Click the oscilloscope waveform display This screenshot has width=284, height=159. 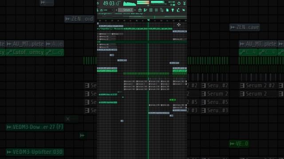pos(130,3)
